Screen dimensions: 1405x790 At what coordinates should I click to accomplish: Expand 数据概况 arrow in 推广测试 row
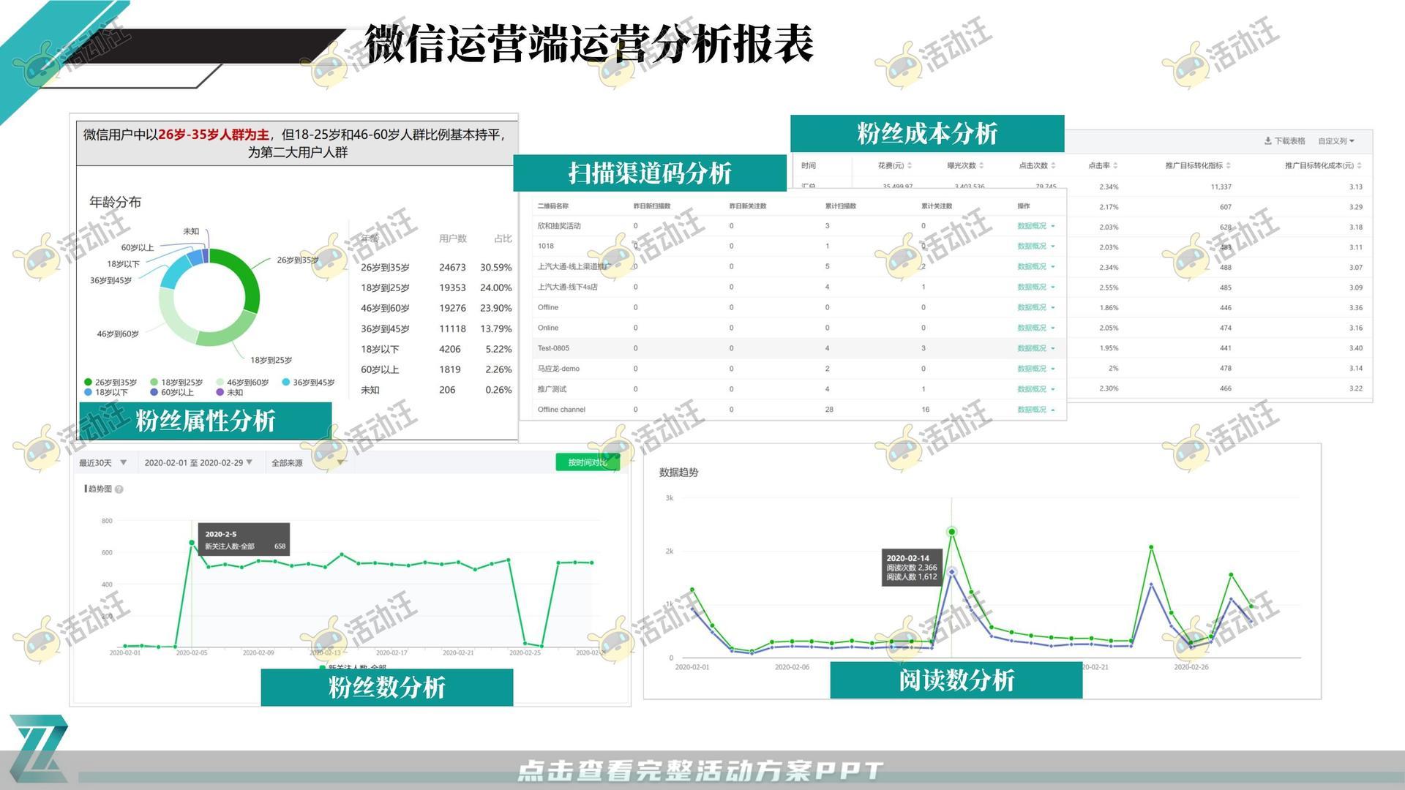(1052, 389)
